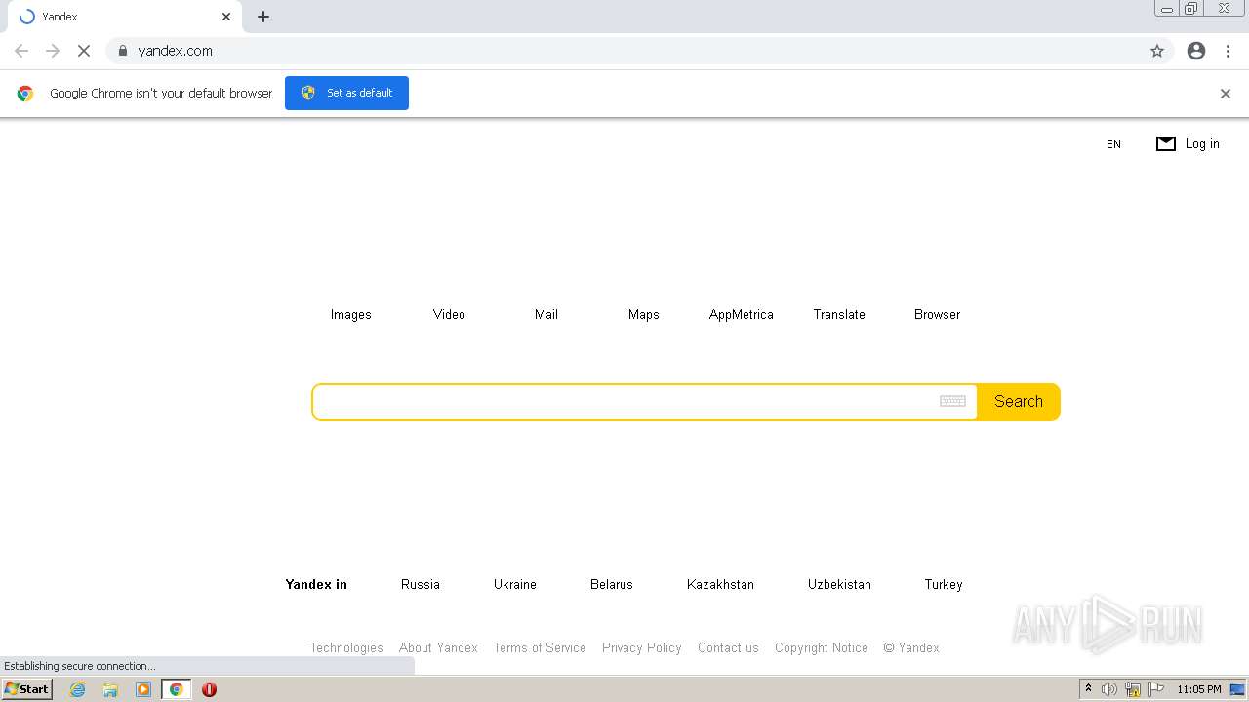
Task: Open the Contact us page
Action: (728, 647)
